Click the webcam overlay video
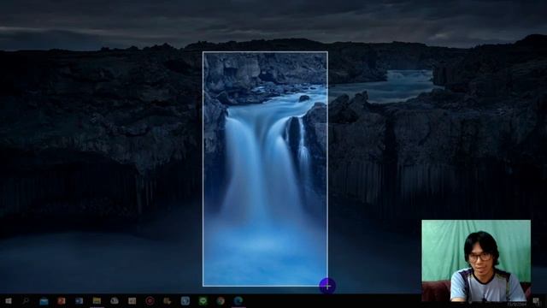547x308 pixels. pyautogui.click(x=476, y=260)
